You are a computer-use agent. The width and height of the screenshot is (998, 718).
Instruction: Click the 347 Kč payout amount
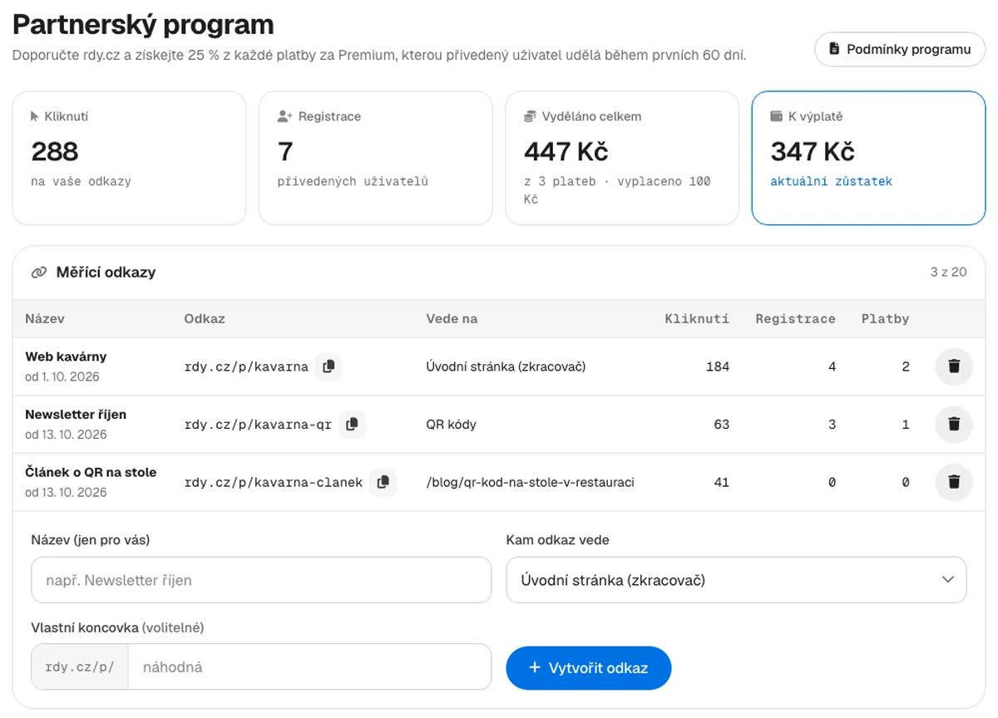click(813, 151)
